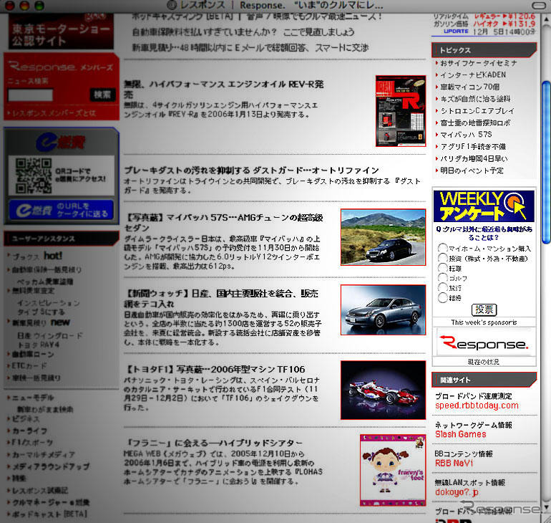Select the 転職 survey option
Image resolution: width=551 pixels, height=523 pixels.
(442, 268)
